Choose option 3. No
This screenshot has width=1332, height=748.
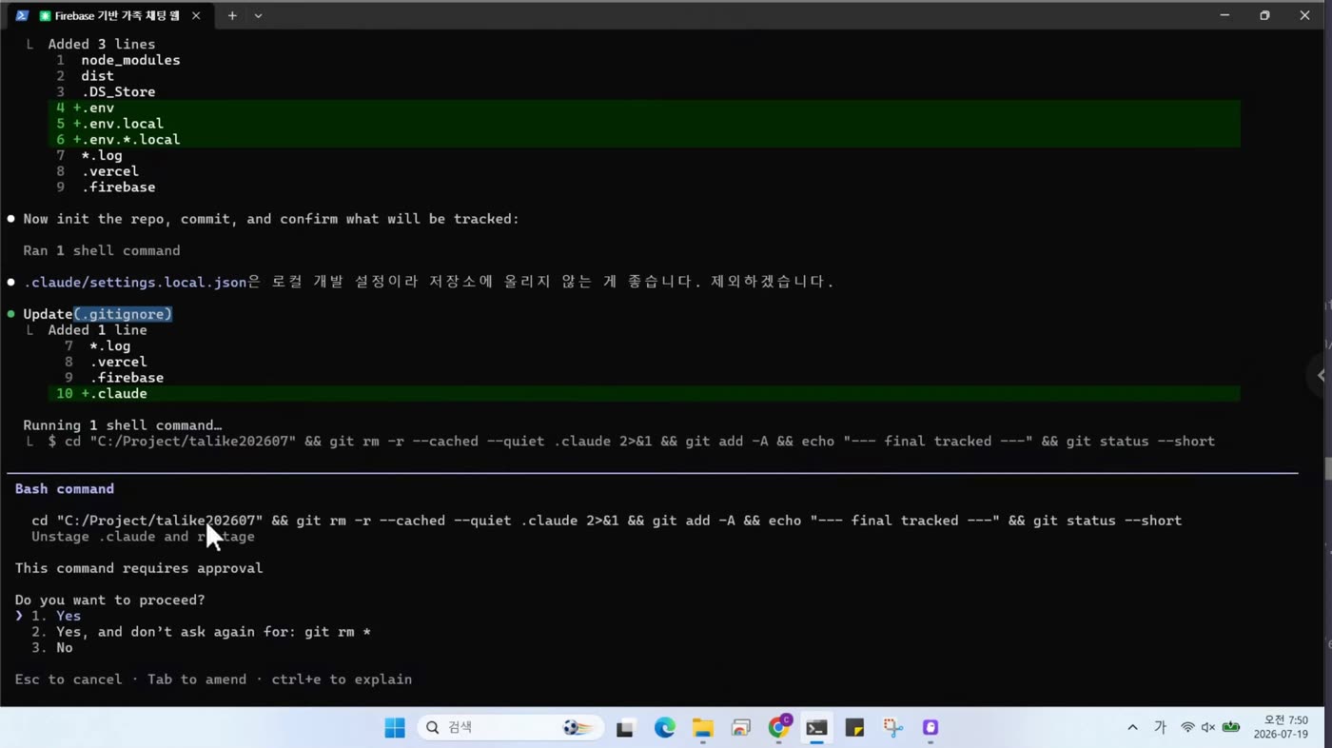[x=52, y=648]
